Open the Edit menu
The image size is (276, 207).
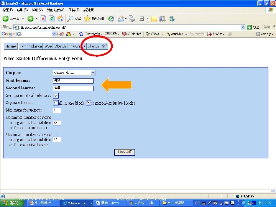[x=22, y=10]
